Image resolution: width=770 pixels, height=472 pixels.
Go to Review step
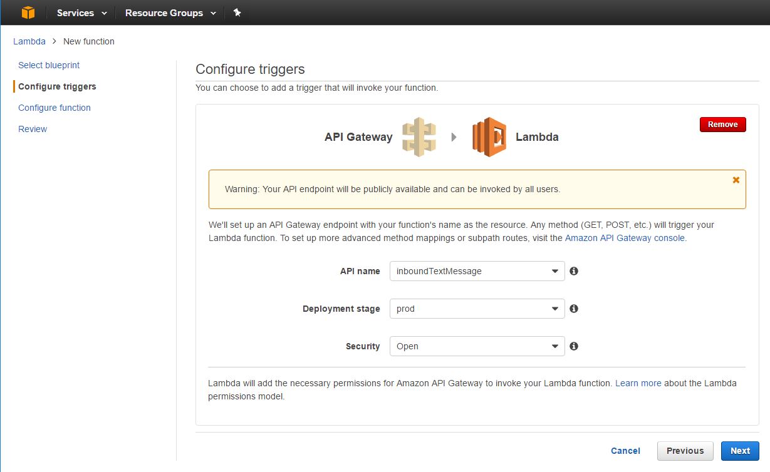[33, 129]
